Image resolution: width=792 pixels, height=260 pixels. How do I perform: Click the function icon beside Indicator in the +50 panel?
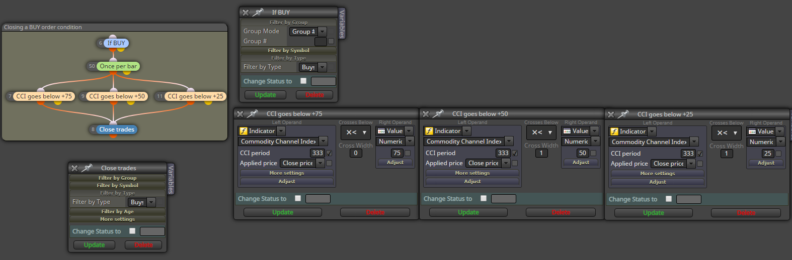(429, 131)
